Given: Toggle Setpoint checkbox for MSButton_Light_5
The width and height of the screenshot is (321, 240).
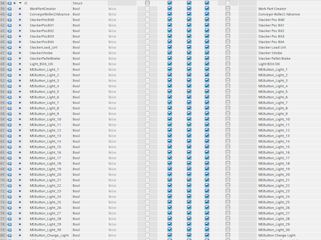Looking at the screenshot, I should [x=228, y=92].
